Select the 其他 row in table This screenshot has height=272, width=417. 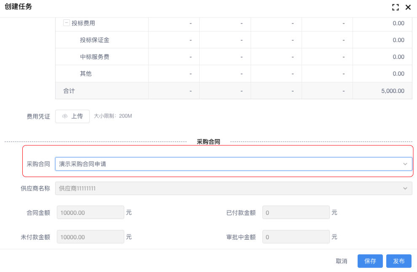tap(86, 74)
